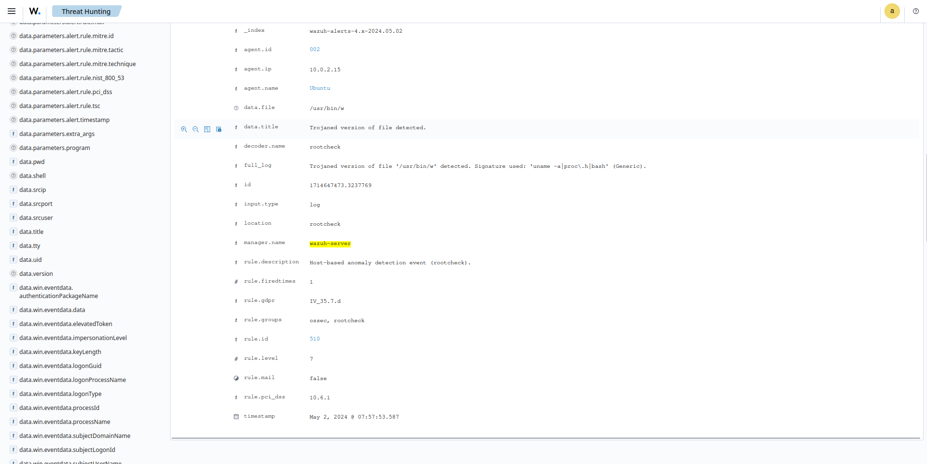927x464 pixels.
Task: Click the Wazuh logo home icon
Action: coord(34,11)
